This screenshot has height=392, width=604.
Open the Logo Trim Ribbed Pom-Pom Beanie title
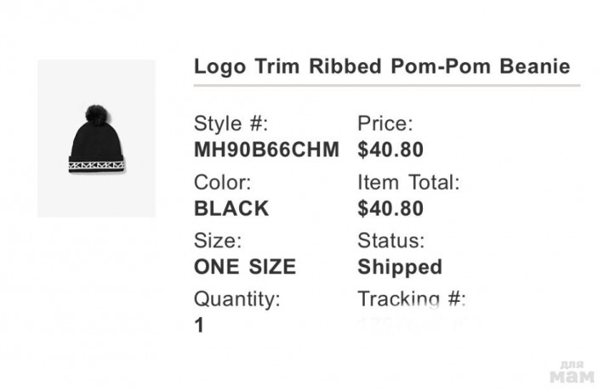coord(382,66)
